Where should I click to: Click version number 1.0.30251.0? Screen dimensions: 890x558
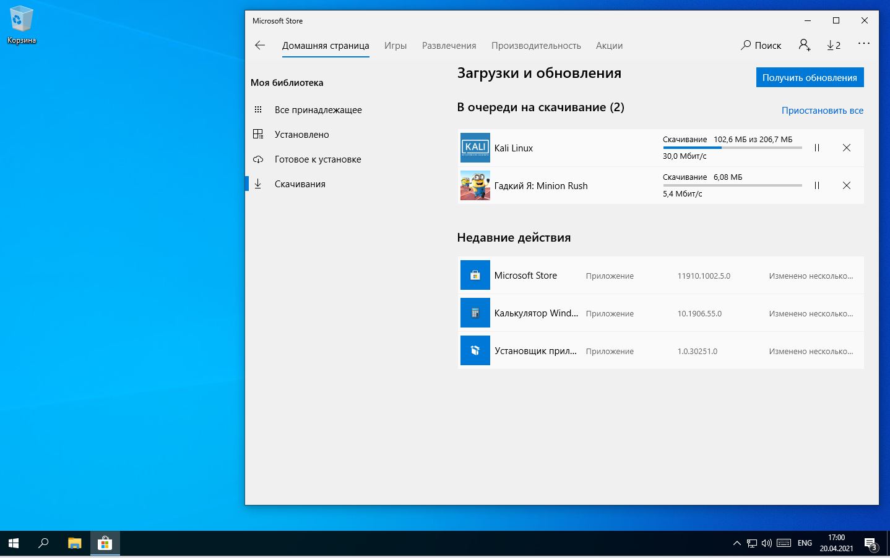697,351
